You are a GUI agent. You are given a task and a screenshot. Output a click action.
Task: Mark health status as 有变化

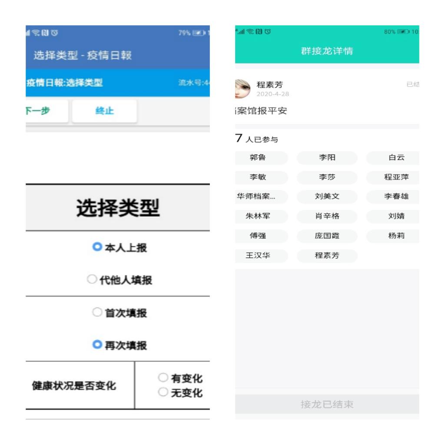[x=163, y=378]
